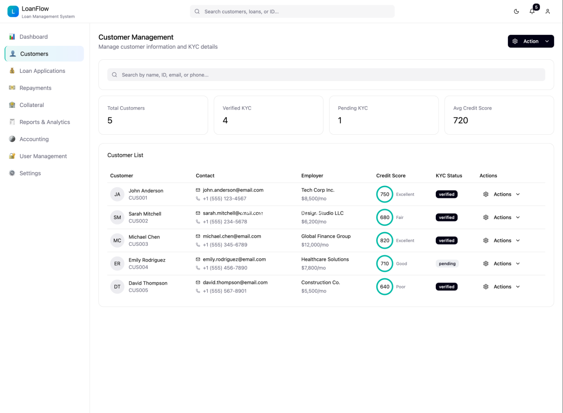Expand the top-right Action dropdown

point(530,41)
